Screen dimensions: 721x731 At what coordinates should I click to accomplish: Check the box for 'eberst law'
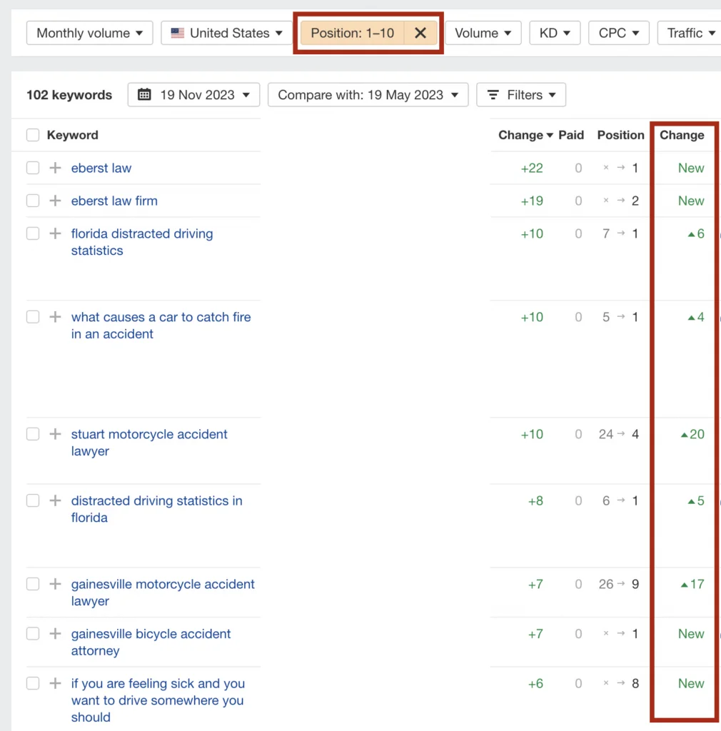click(x=33, y=168)
